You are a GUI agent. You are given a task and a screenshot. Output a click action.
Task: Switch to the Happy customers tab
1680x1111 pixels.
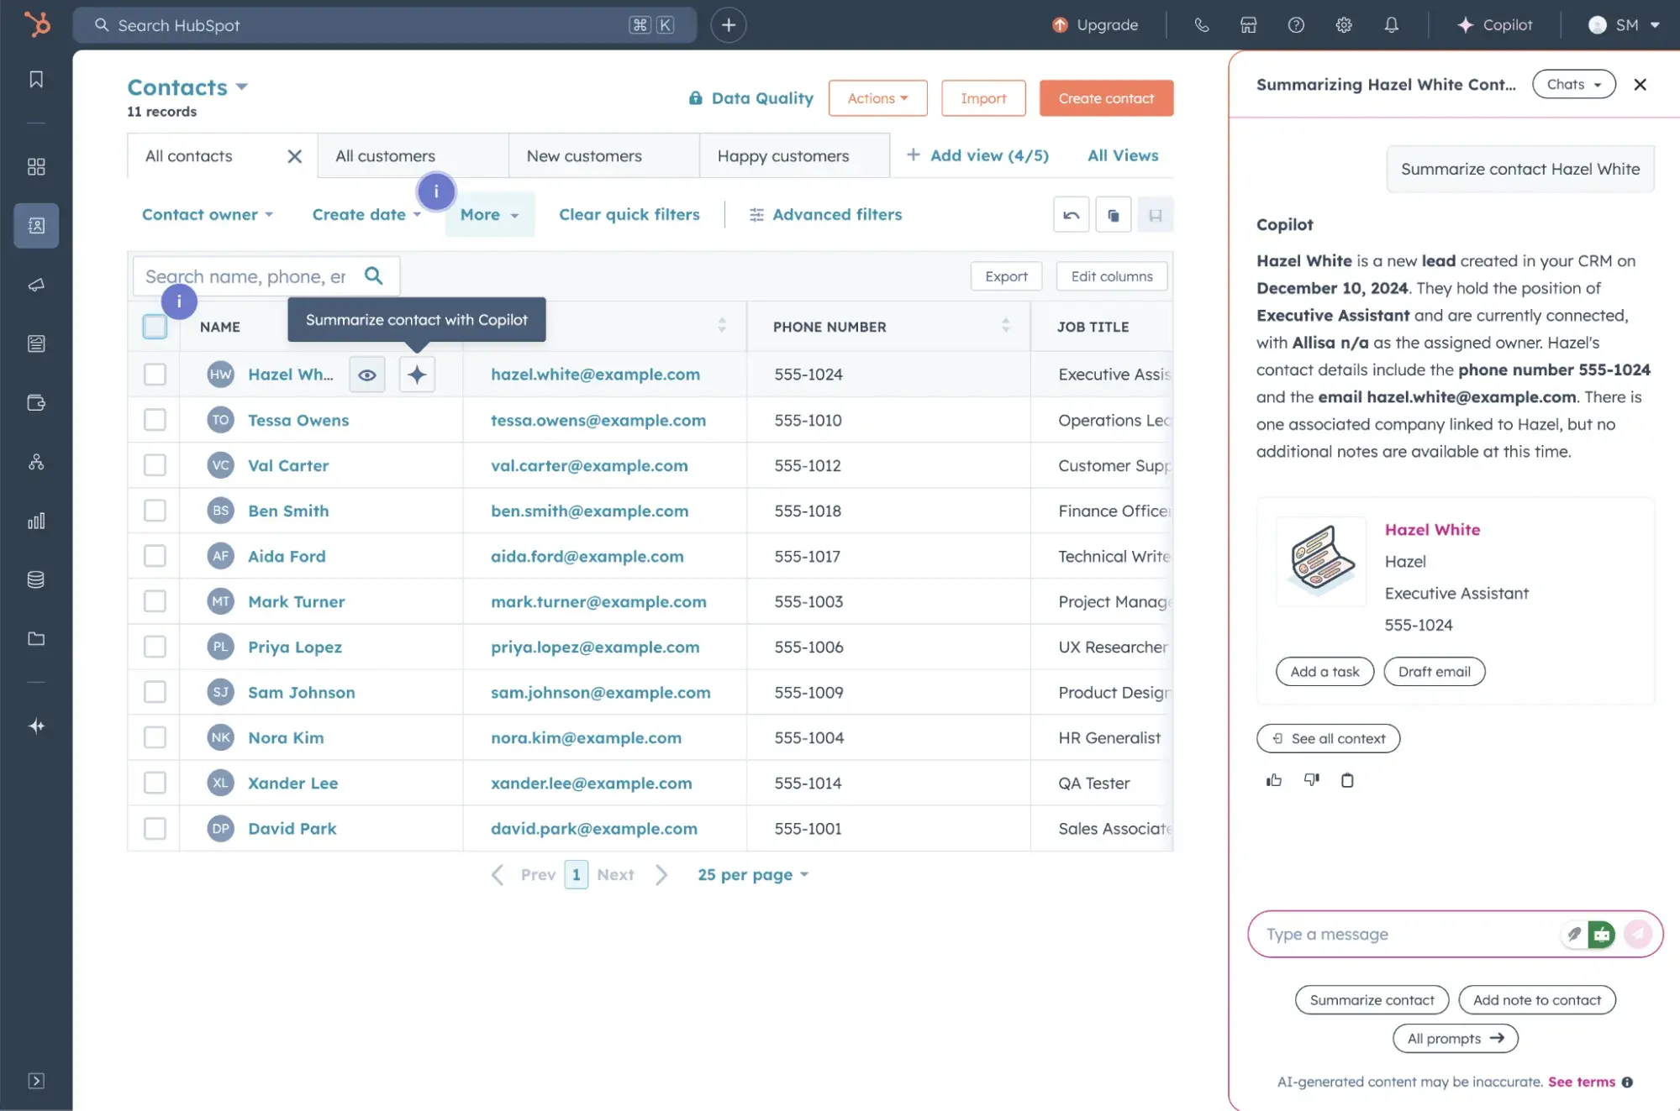782,155
